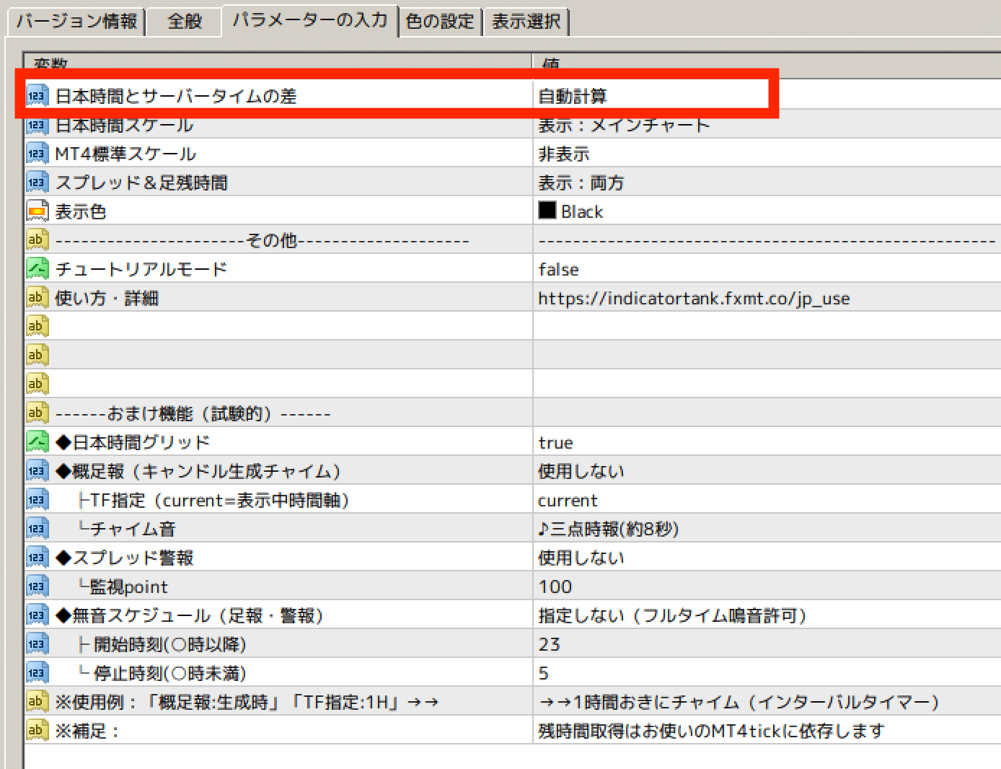Image resolution: width=1001 pixels, height=769 pixels.
Task: Switch to the 全般 tab
Action: [185, 21]
